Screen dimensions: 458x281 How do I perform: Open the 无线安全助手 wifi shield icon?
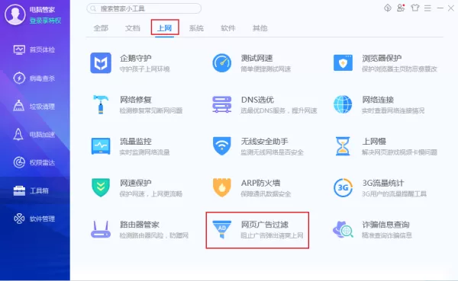coord(221,146)
